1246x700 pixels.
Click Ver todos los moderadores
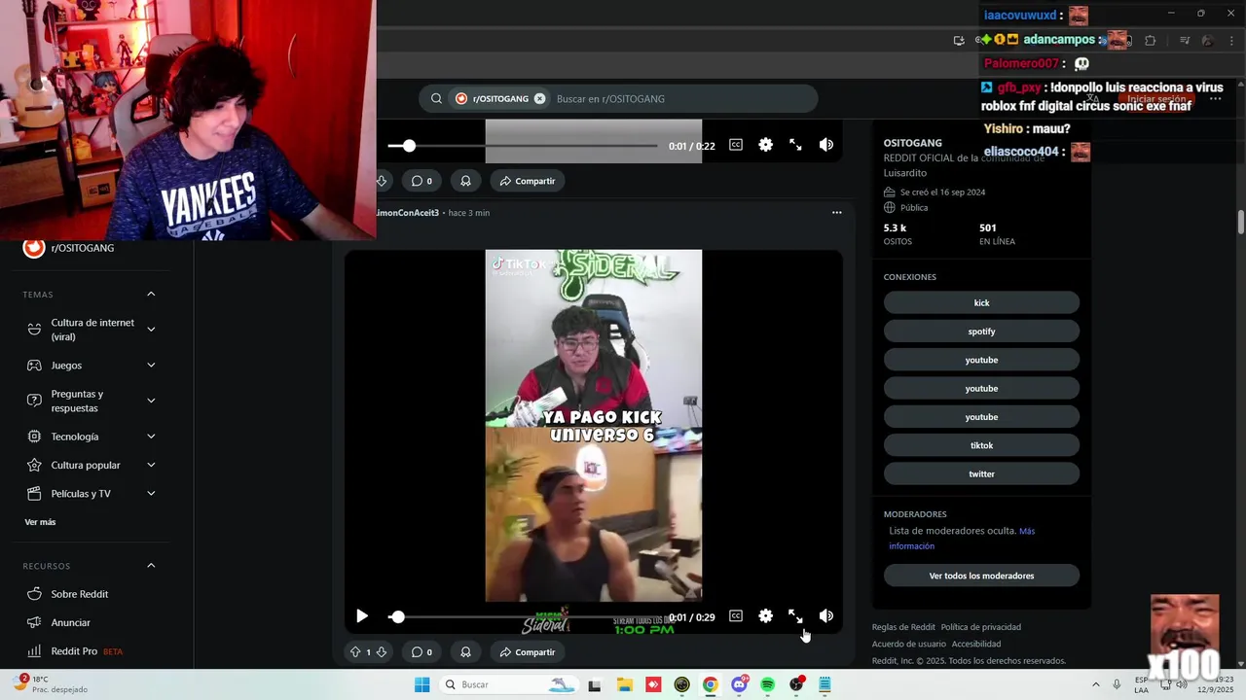tap(981, 576)
